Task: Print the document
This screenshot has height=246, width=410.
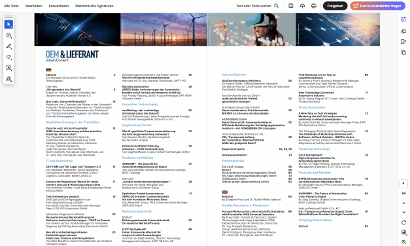Action: click(x=314, y=6)
